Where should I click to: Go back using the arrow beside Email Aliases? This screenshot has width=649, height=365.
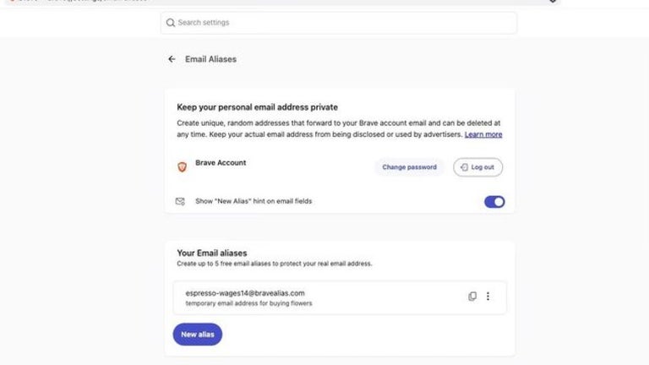172,59
